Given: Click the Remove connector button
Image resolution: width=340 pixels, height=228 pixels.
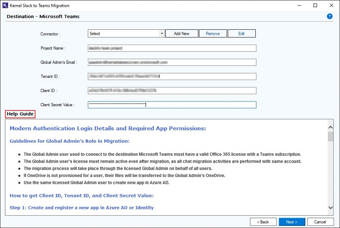Looking at the screenshot, I should click(x=213, y=34).
